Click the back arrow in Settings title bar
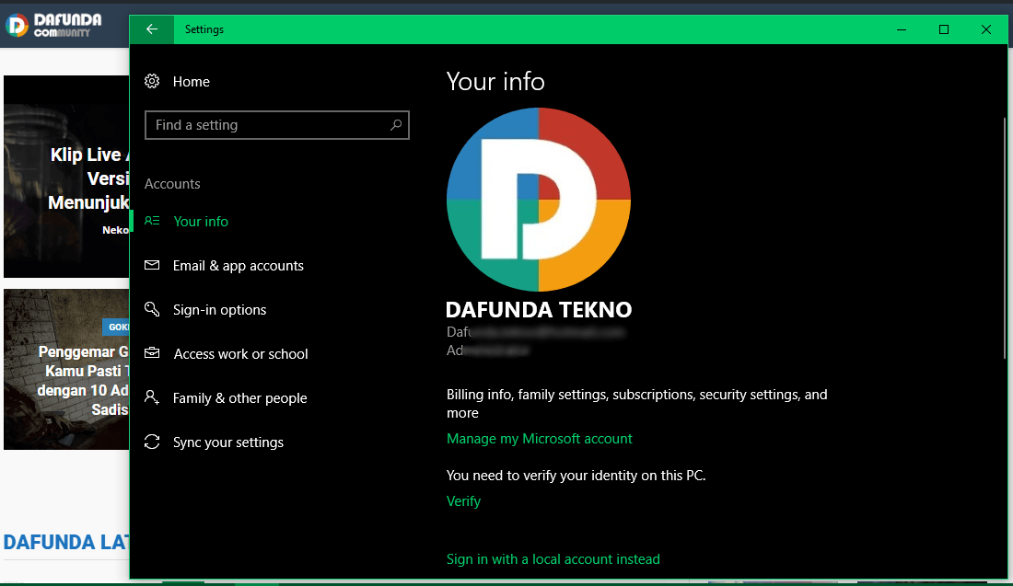This screenshot has height=586, width=1013. [152, 29]
